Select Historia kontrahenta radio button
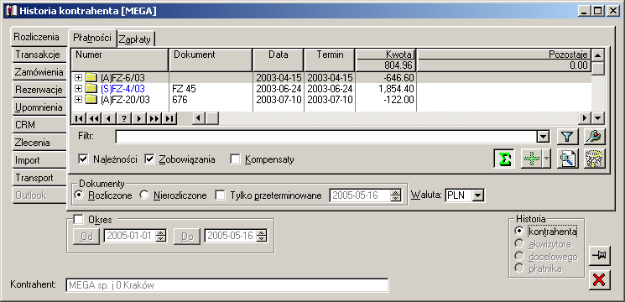Screen dimensions: 625x302 [519, 231]
